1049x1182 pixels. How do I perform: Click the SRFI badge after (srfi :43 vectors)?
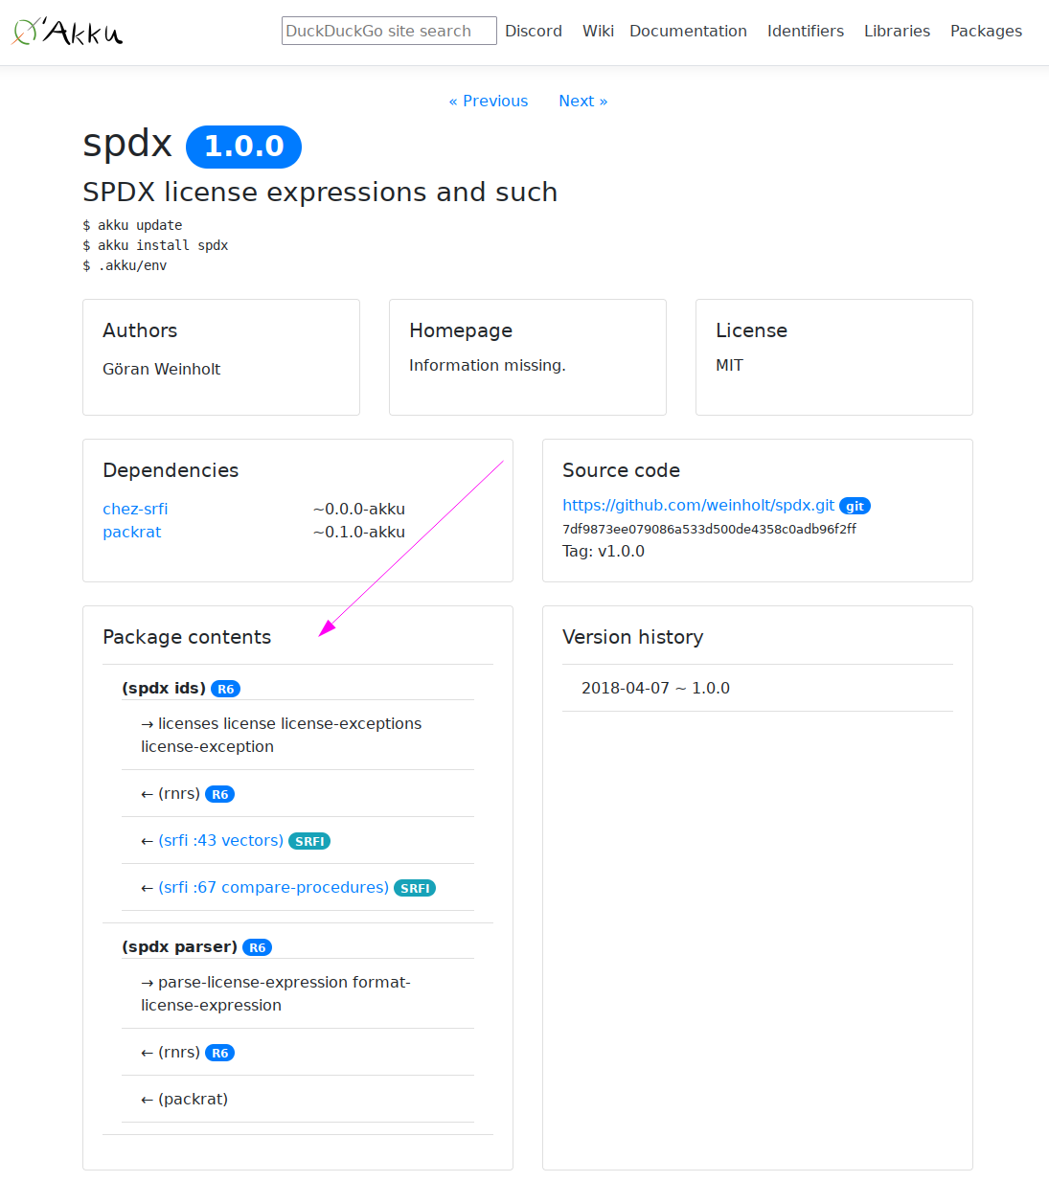tap(309, 840)
